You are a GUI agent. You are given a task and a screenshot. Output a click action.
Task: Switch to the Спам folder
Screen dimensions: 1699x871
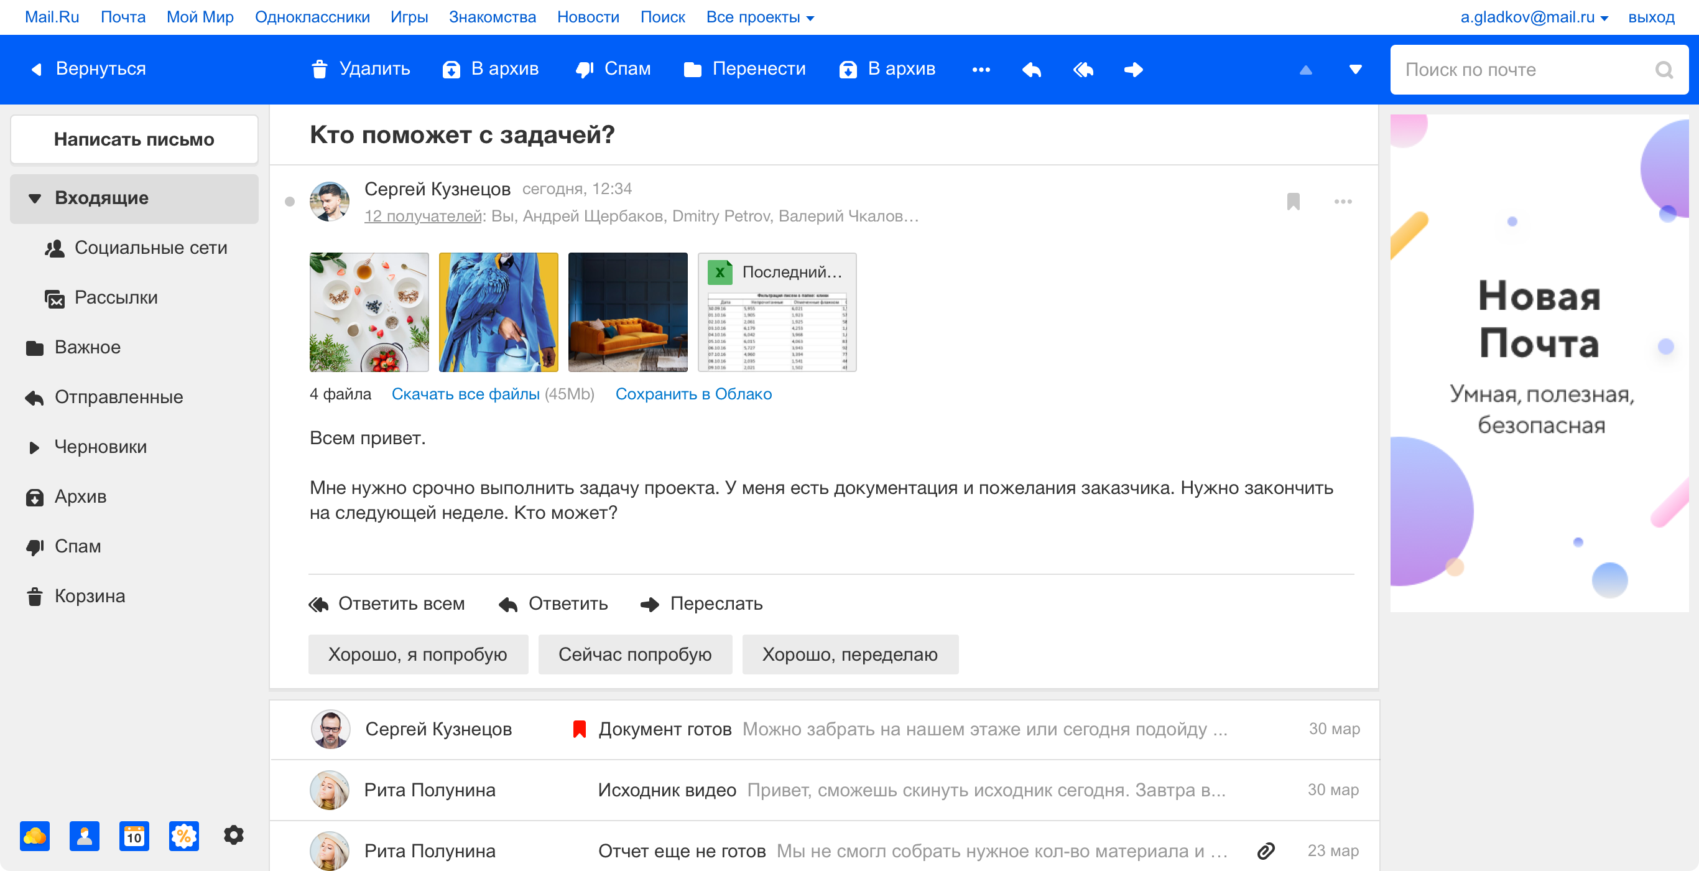77,546
